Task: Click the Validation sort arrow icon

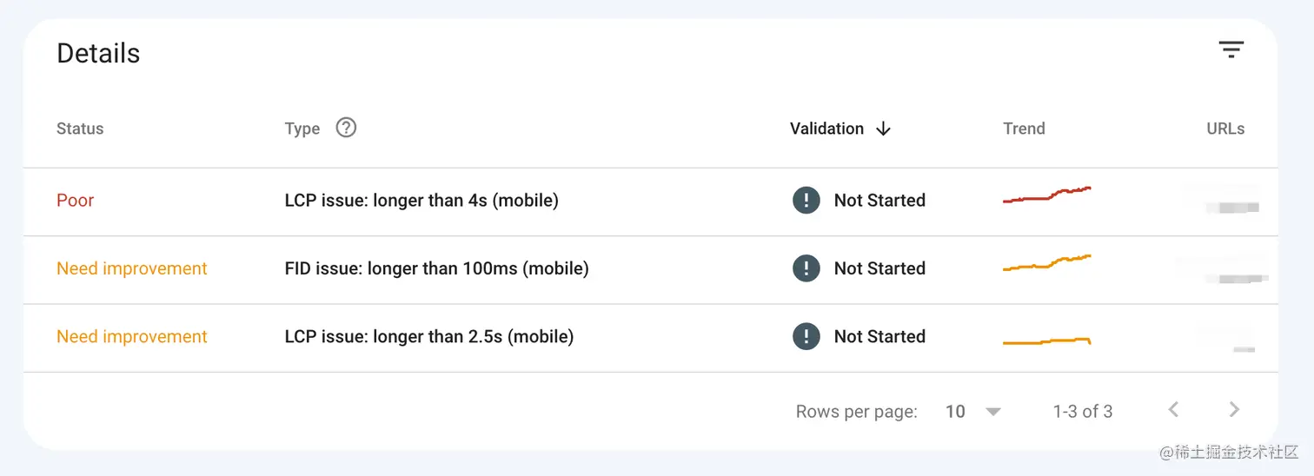Action: (x=884, y=129)
